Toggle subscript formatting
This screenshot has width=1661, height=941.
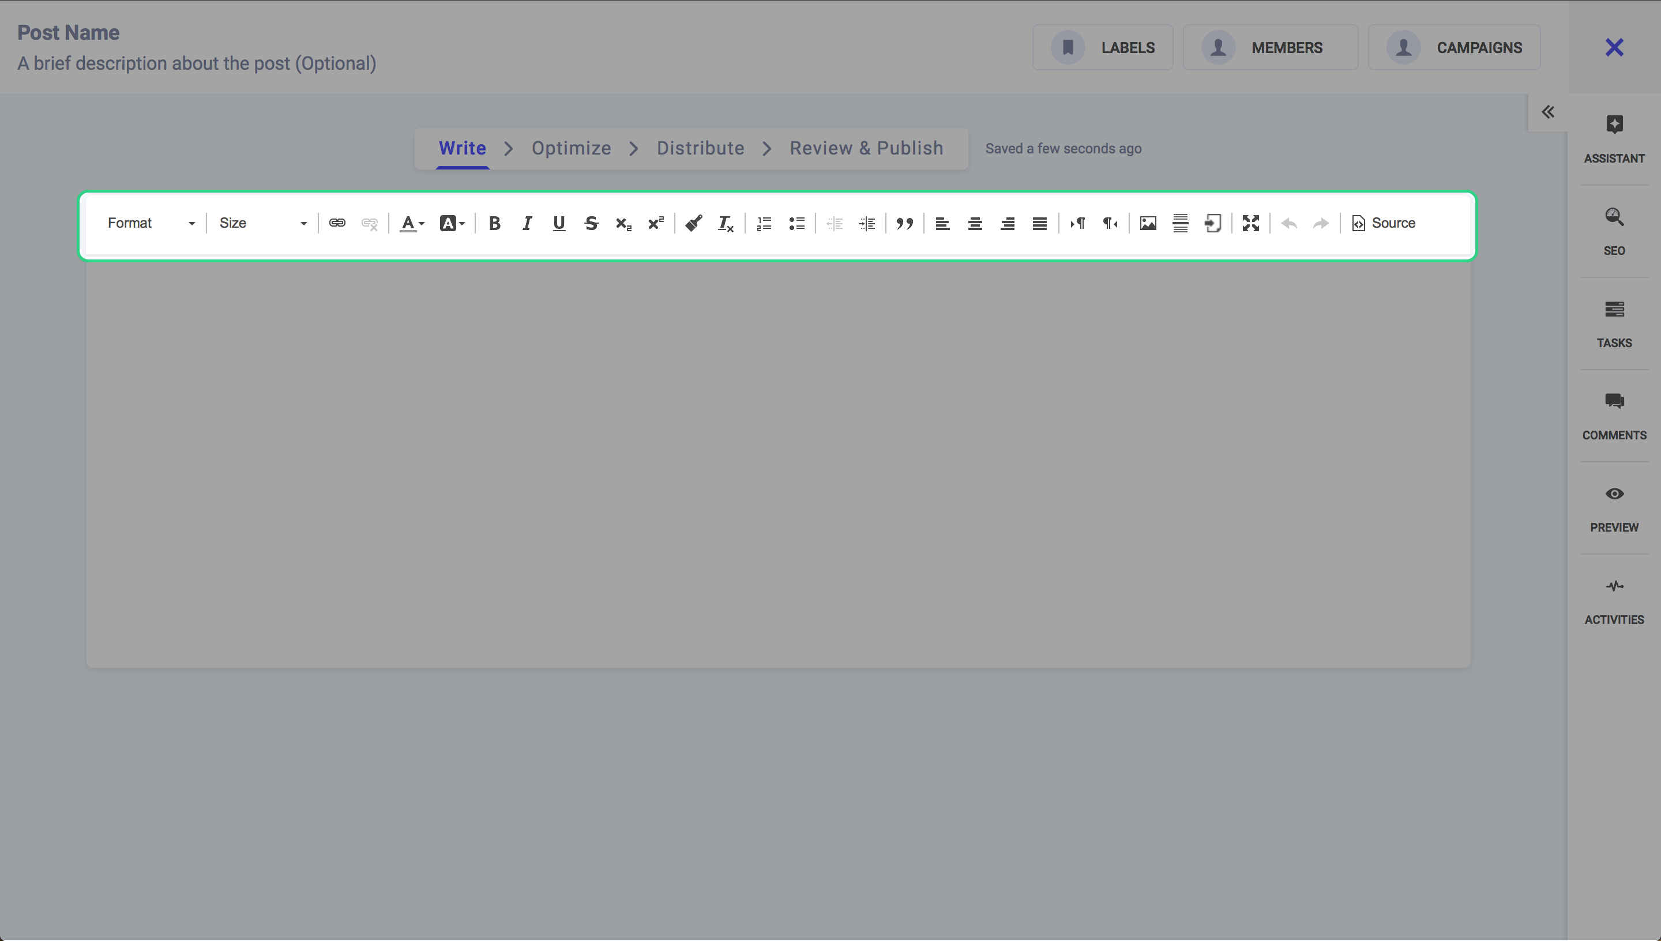pyautogui.click(x=623, y=223)
